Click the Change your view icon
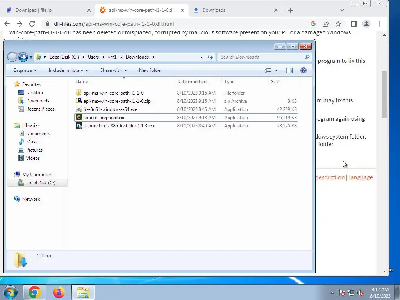400x300 pixels. [x=268, y=70]
